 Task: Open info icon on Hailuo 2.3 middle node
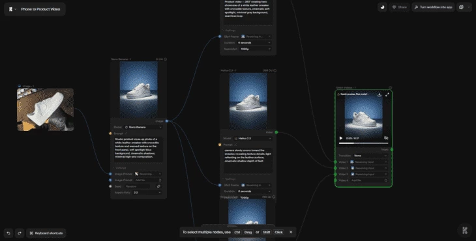(275, 70)
